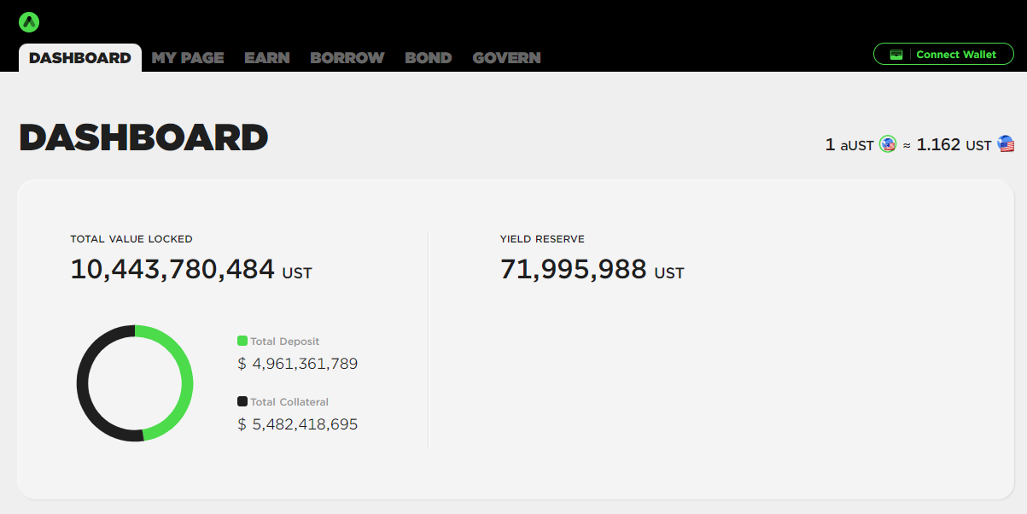Click the aUST token icon
The width and height of the screenshot is (1027, 514).
[888, 144]
